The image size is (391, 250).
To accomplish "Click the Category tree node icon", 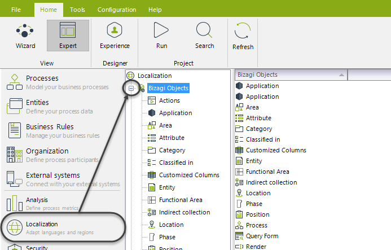I will (152, 150).
